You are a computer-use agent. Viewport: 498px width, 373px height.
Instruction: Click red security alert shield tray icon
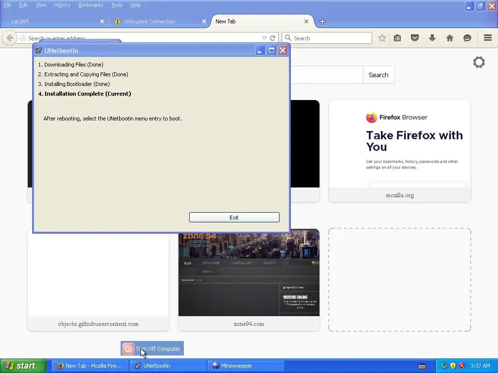(x=462, y=366)
